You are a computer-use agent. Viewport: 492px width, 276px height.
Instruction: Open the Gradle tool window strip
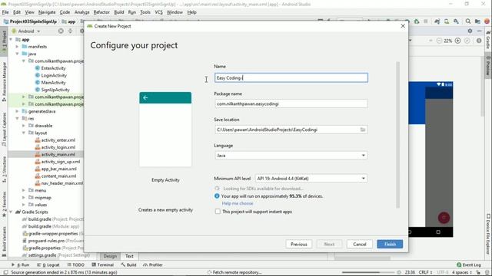pyautogui.click(x=488, y=40)
